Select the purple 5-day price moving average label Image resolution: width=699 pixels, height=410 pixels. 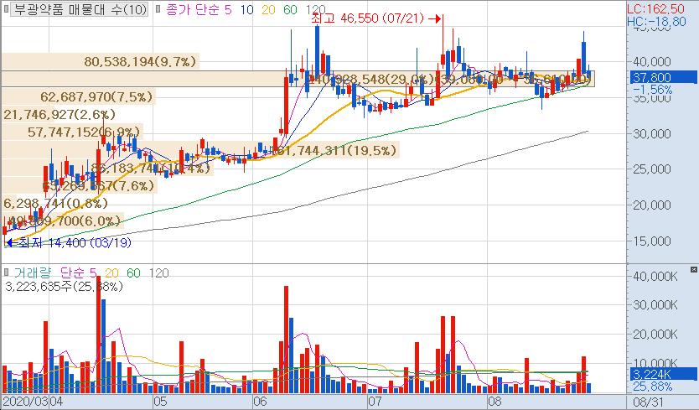click(228, 9)
